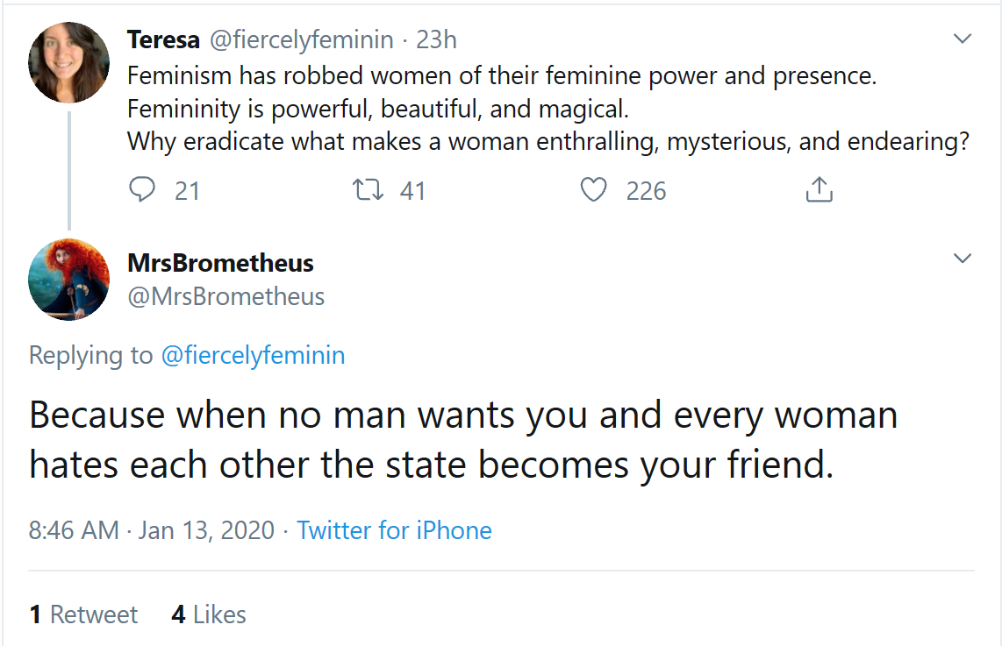Viewport: 1002px width, 646px height.
Task: Open the Twitter for iPhone source link
Action: [394, 530]
